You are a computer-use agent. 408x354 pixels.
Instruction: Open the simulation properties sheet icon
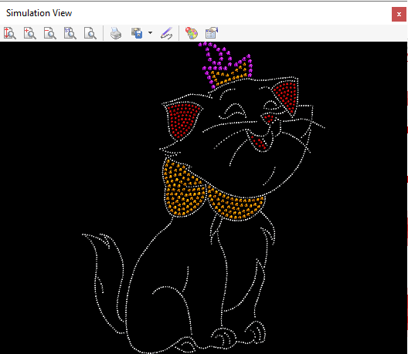(212, 33)
